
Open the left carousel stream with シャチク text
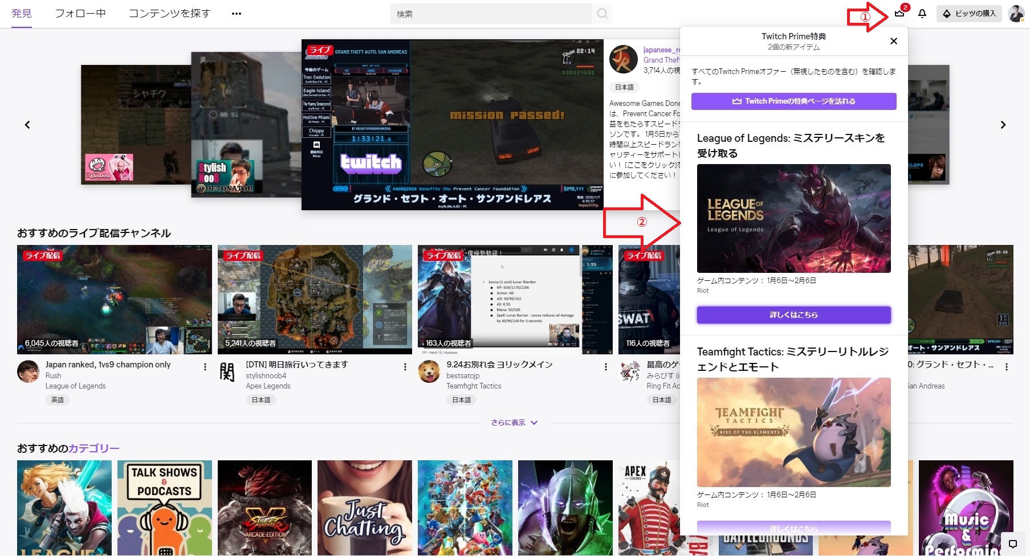tap(136, 125)
